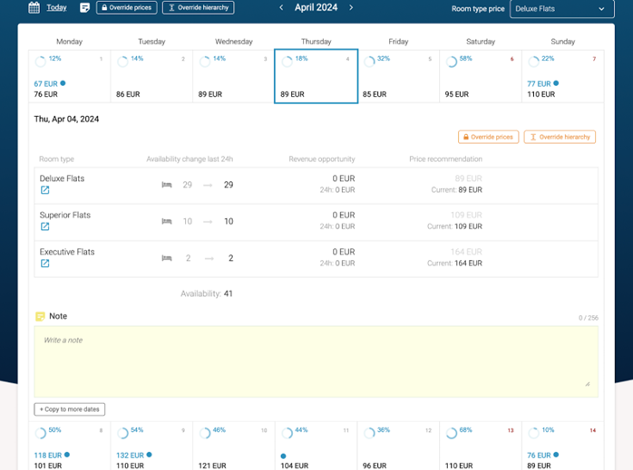Image resolution: width=633 pixels, height=470 pixels.
Task: Click the note area resize handle
Action: pyautogui.click(x=588, y=384)
